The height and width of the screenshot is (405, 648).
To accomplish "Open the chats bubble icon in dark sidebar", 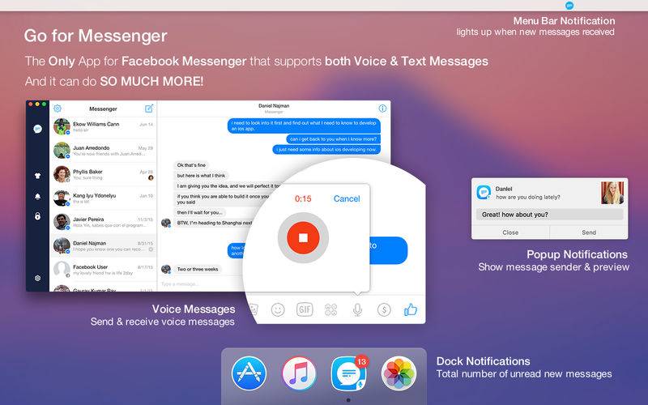I will click(x=37, y=129).
